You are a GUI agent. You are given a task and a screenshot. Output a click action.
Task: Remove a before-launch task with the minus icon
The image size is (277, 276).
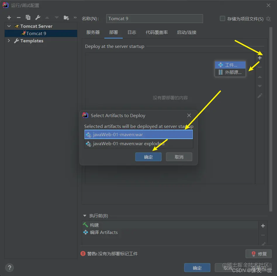click(263, 235)
